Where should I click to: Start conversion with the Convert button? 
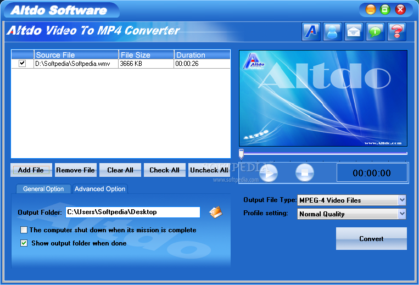pyautogui.click(x=371, y=238)
